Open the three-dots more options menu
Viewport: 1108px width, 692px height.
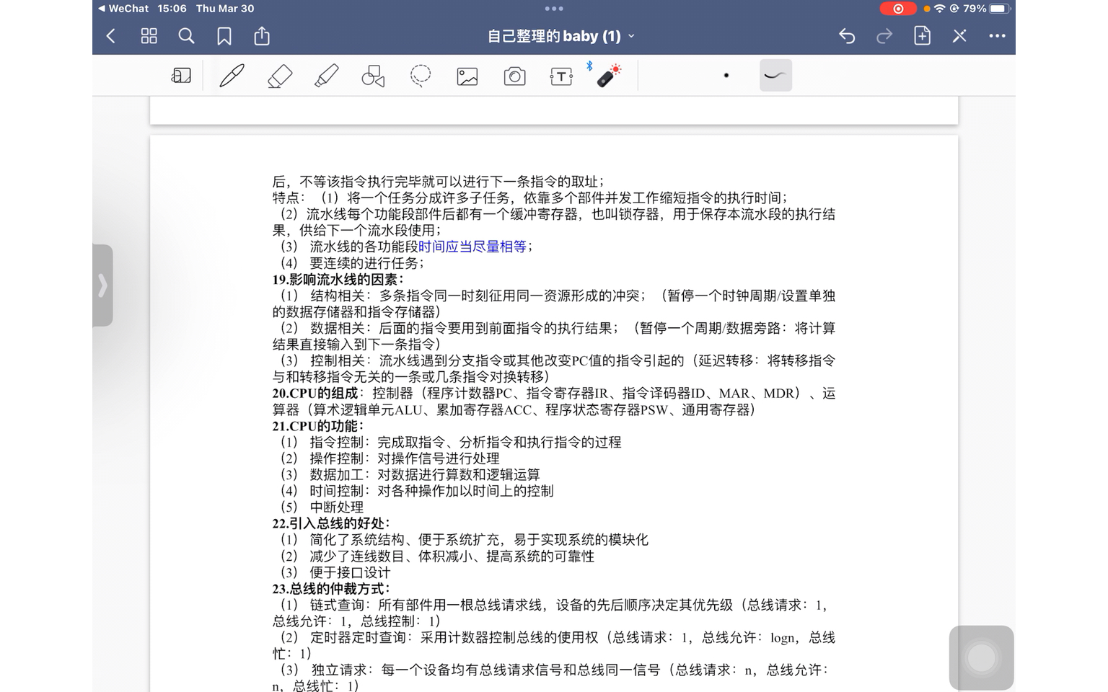[997, 36]
